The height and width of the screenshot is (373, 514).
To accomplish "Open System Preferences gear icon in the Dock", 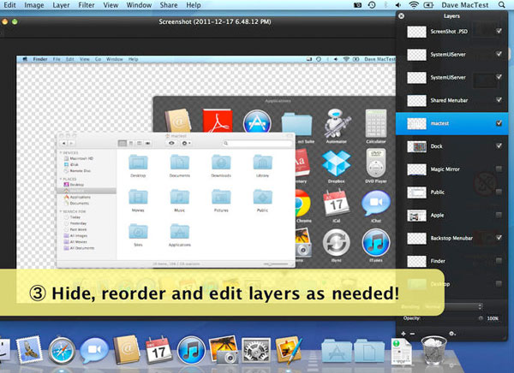I will 256,351.
